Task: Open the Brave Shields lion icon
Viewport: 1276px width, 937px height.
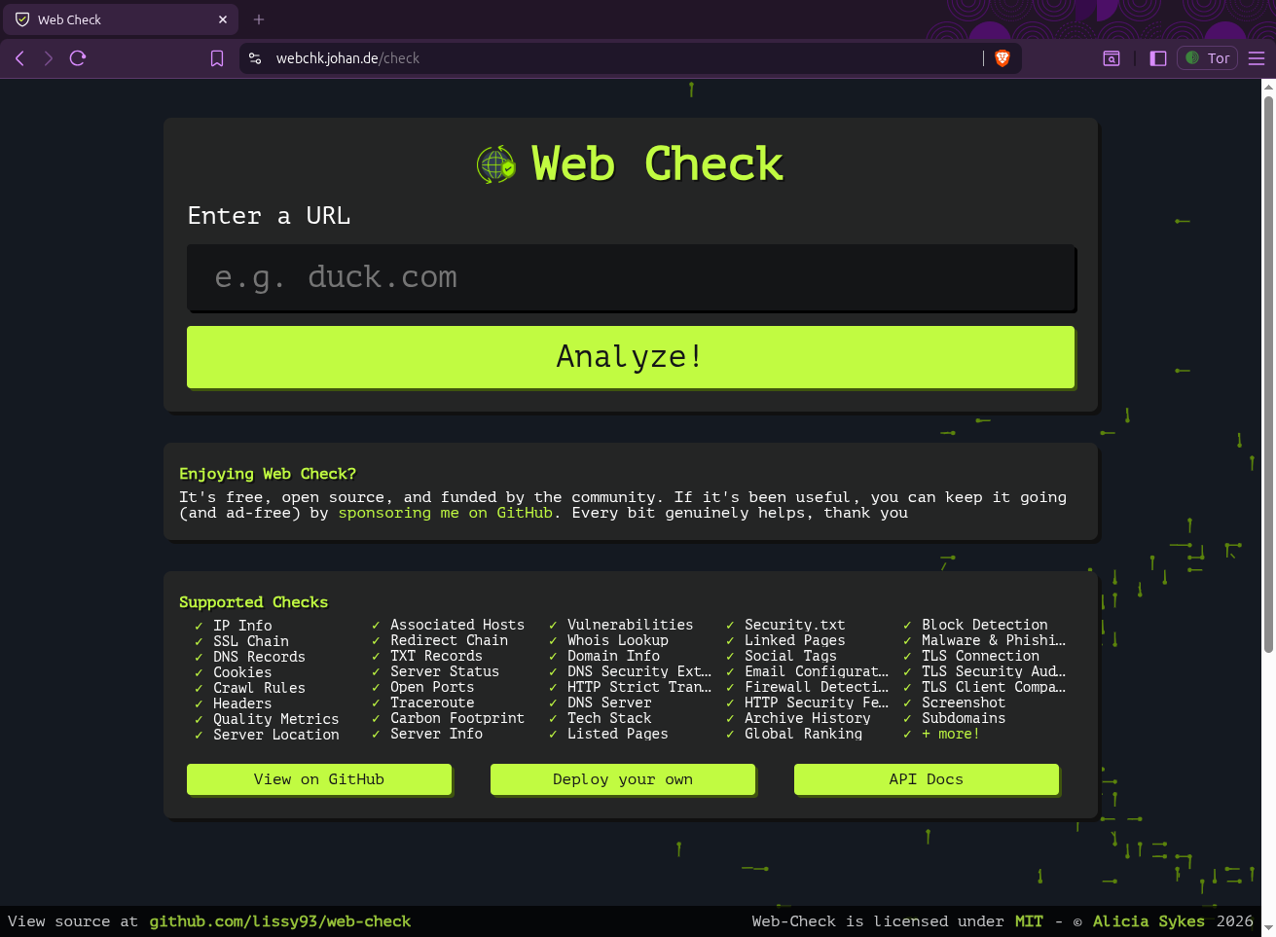Action: [1003, 58]
